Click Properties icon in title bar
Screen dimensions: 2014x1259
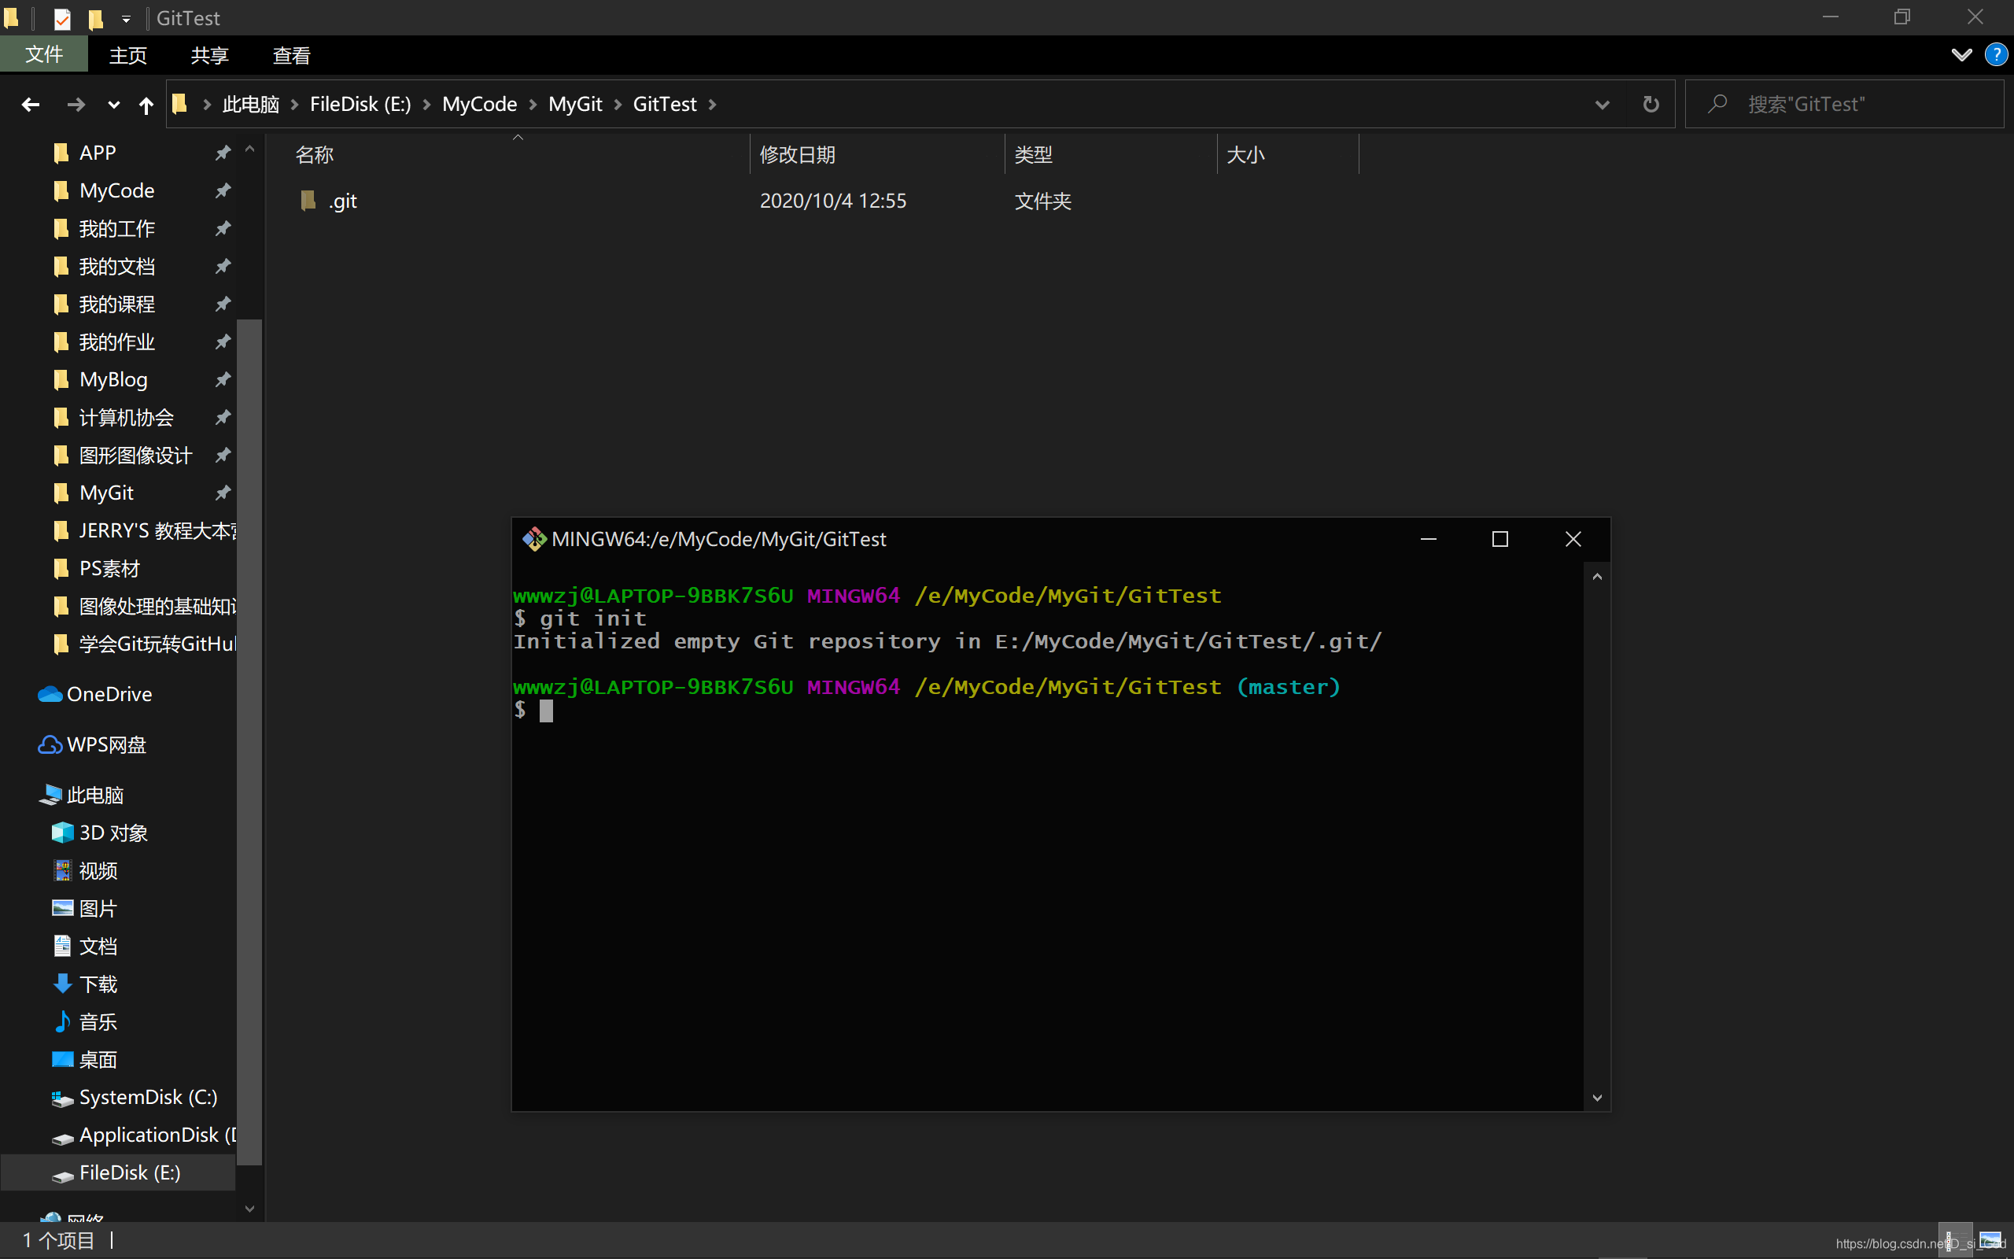tap(61, 18)
